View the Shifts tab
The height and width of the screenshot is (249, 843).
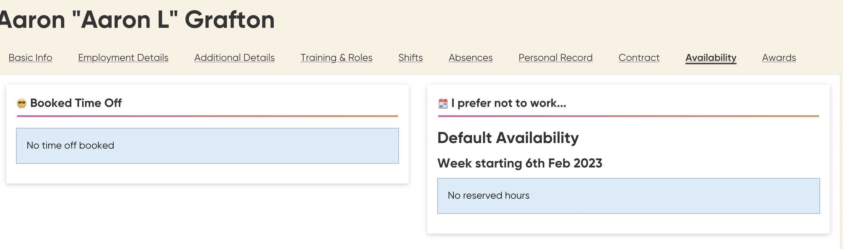[410, 57]
